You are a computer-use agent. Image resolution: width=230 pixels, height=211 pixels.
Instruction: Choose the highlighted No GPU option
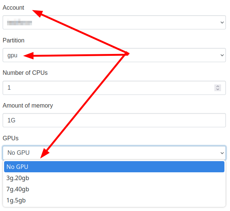pos(114,167)
